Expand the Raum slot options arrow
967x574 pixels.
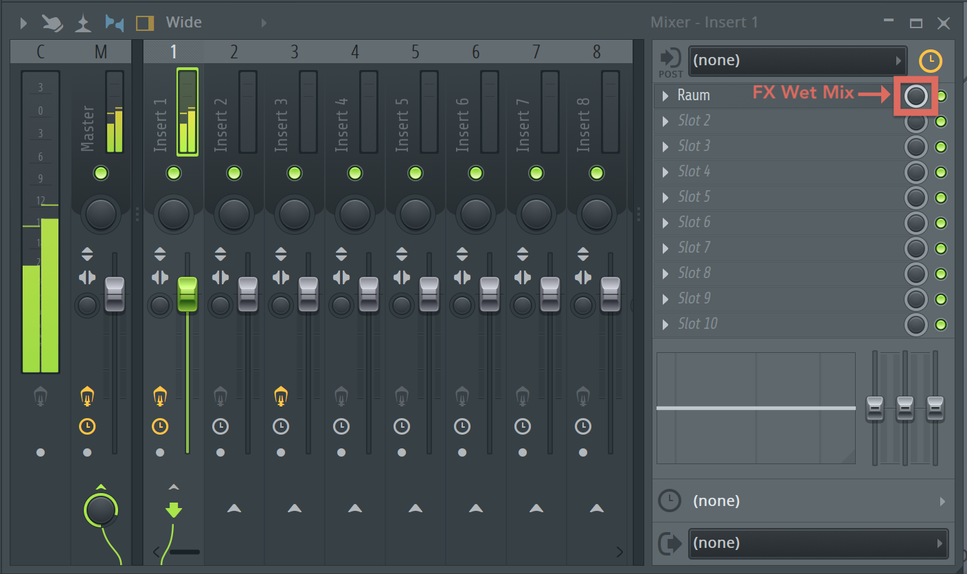[665, 95]
